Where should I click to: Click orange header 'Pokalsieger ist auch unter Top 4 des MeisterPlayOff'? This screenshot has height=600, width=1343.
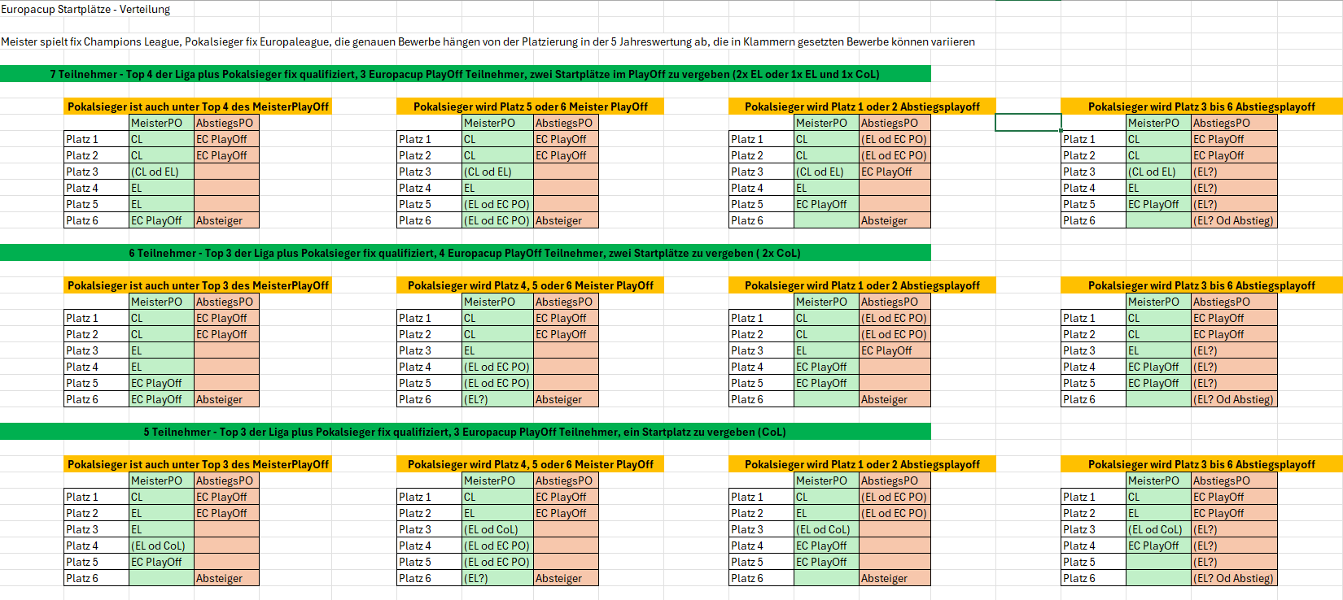[198, 107]
